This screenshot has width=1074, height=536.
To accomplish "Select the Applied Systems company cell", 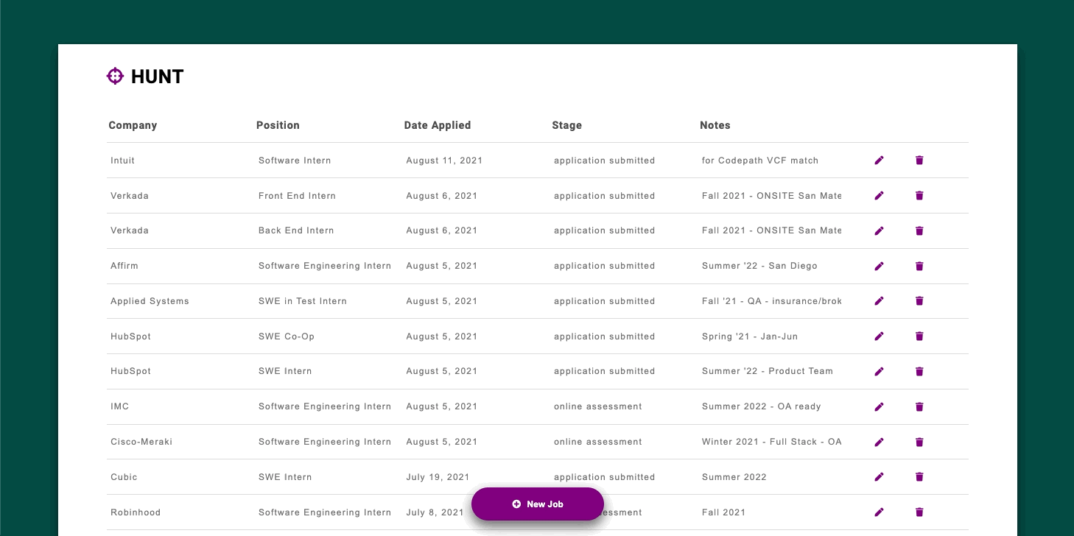I will click(x=150, y=301).
